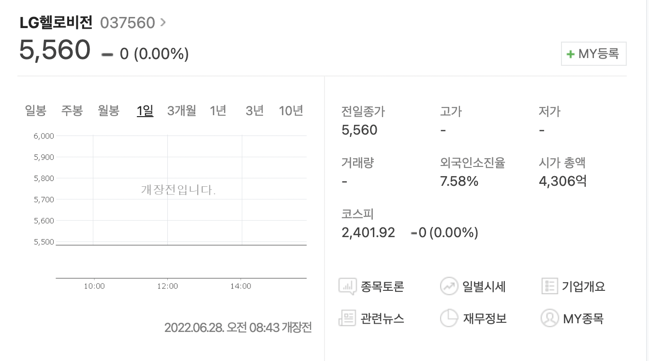Switch to the 주봉 weekly candle chart
Screen dimensions: 649x361
coord(72,110)
